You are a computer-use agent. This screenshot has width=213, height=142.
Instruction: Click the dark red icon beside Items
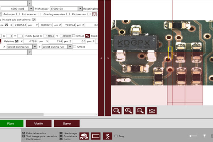point(84,135)
